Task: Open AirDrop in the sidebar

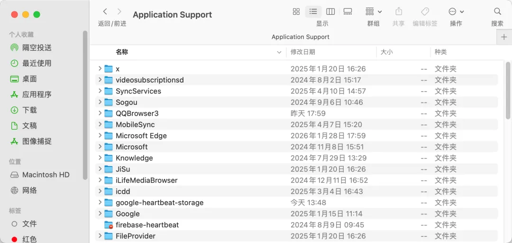Action: (37, 47)
